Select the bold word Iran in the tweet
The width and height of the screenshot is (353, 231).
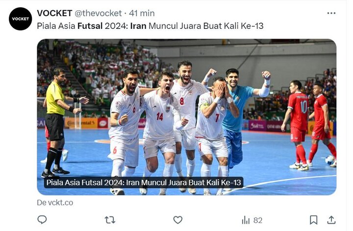(138, 26)
